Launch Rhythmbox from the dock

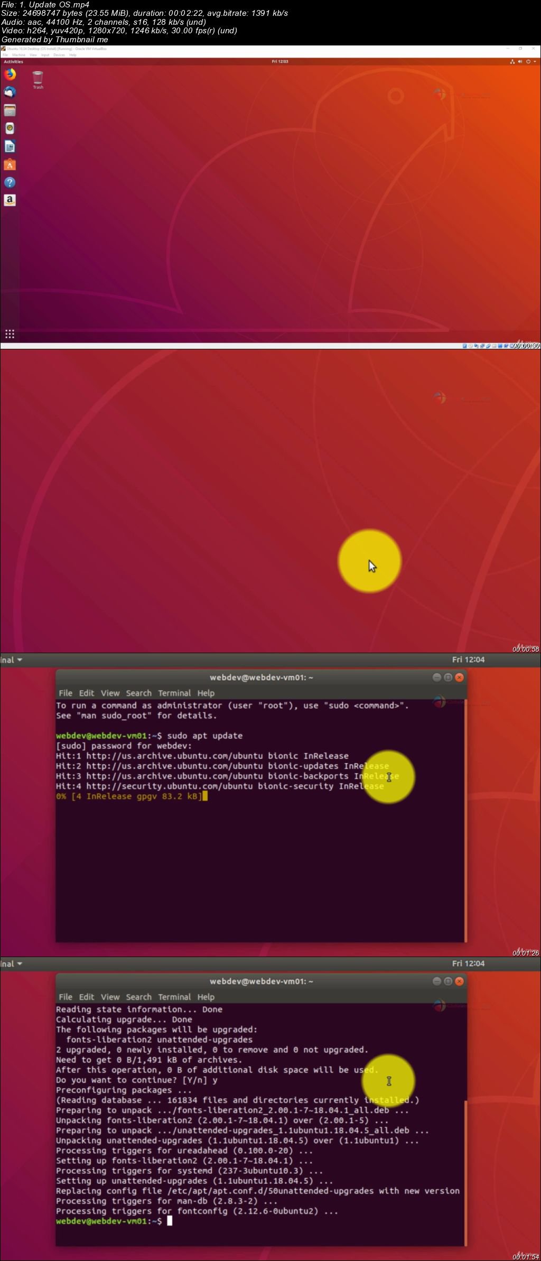pyautogui.click(x=10, y=128)
